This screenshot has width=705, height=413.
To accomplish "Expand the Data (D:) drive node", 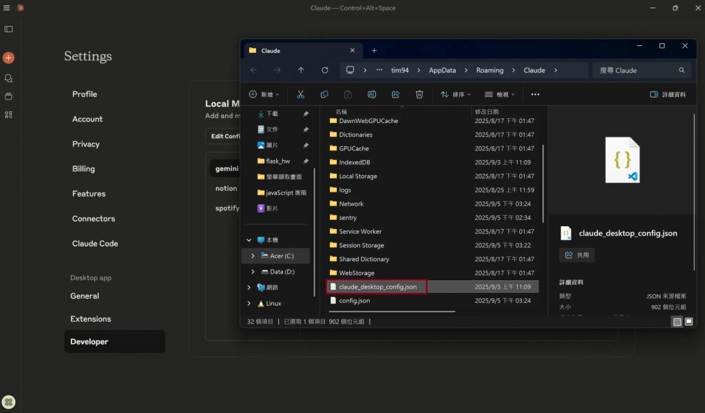I will point(253,271).
